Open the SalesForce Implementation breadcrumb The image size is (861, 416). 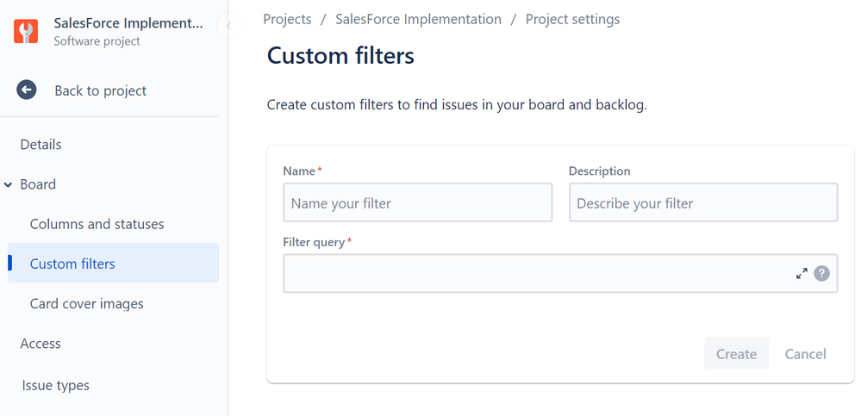coord(418,19)
